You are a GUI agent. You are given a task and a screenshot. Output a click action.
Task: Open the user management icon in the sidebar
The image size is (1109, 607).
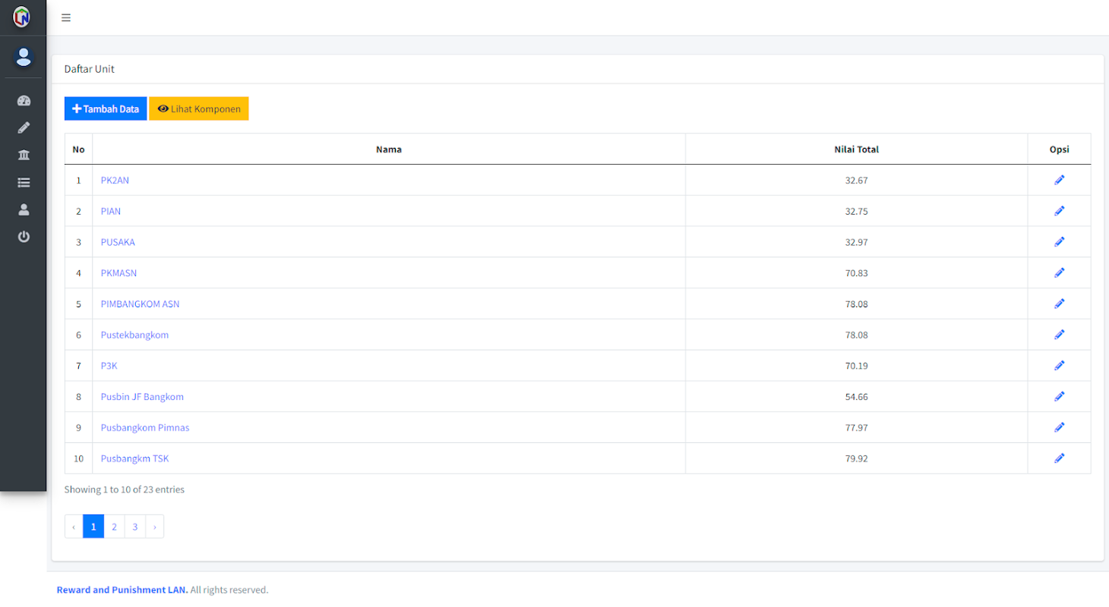[24, 209]
